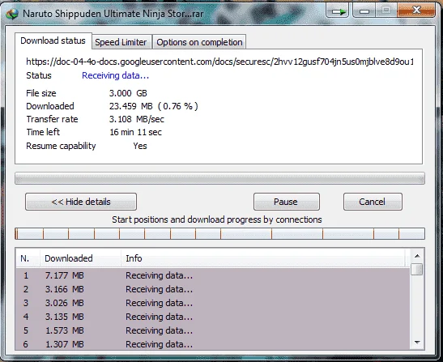The height and width of the screenshot is (362, 443).
Task: Click the connections list scrollbar thumb
Action: pos(417,269)
